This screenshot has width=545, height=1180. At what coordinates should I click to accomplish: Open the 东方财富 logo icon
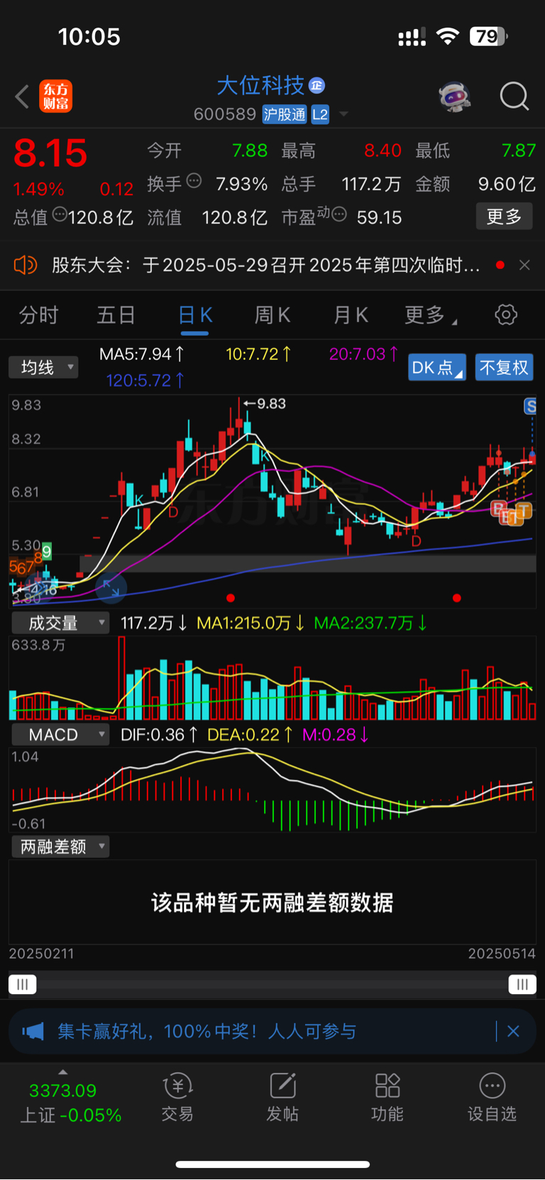click(x=56, y=97)
